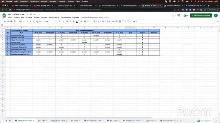Screen dimensions: 220x123
Task: Click the redo icon in toolbar
Action: click(8, 22)
